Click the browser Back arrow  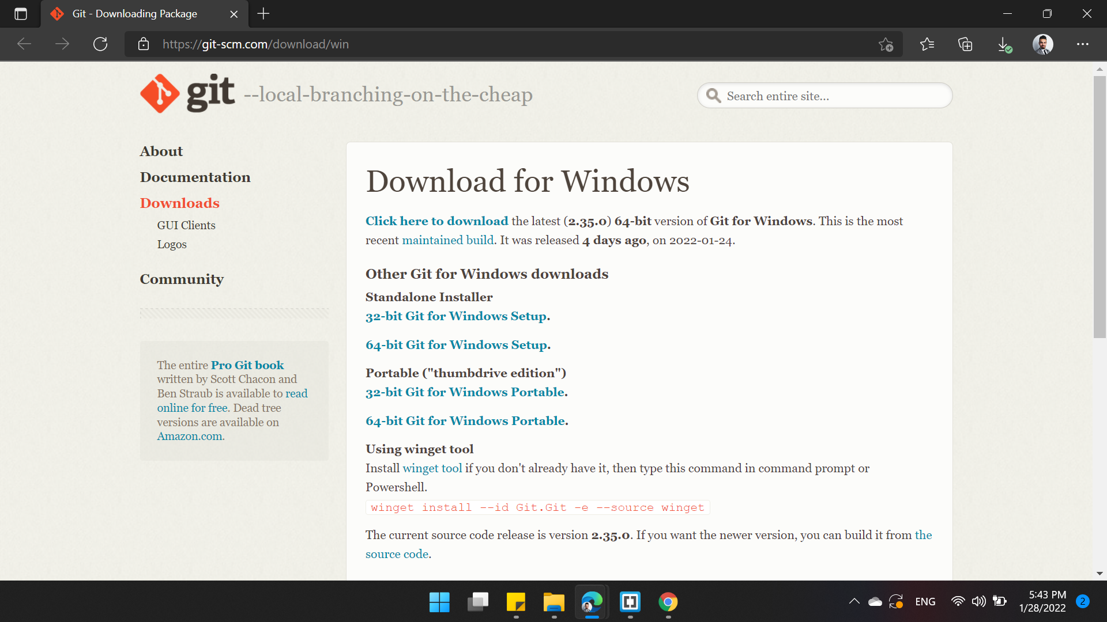tap(24, 44)
